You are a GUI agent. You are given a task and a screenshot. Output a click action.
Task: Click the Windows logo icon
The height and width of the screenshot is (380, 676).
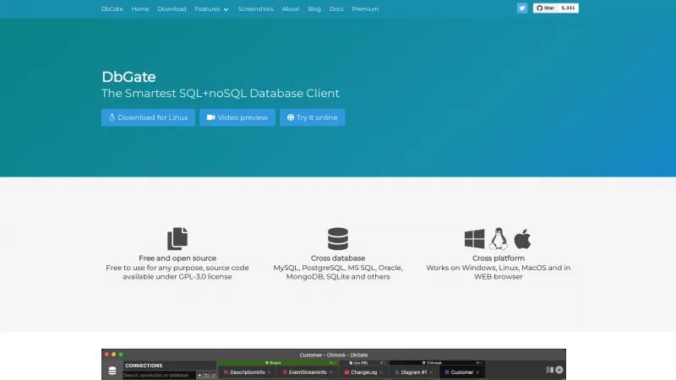(x=474, y=239)
